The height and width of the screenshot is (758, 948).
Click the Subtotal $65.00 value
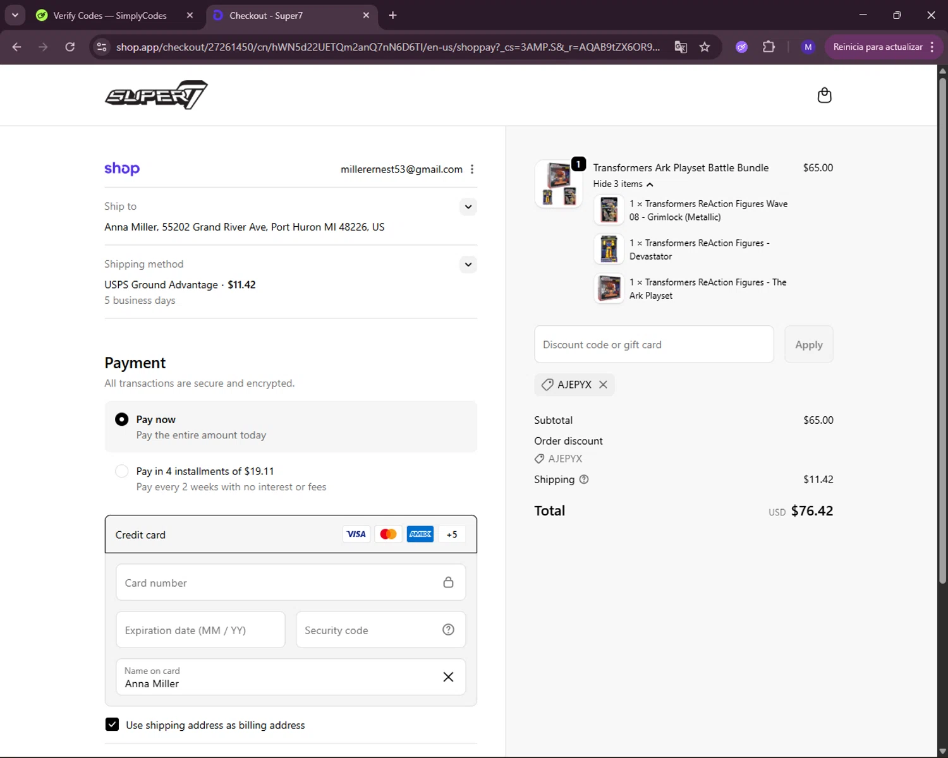[x=818, y=420]
